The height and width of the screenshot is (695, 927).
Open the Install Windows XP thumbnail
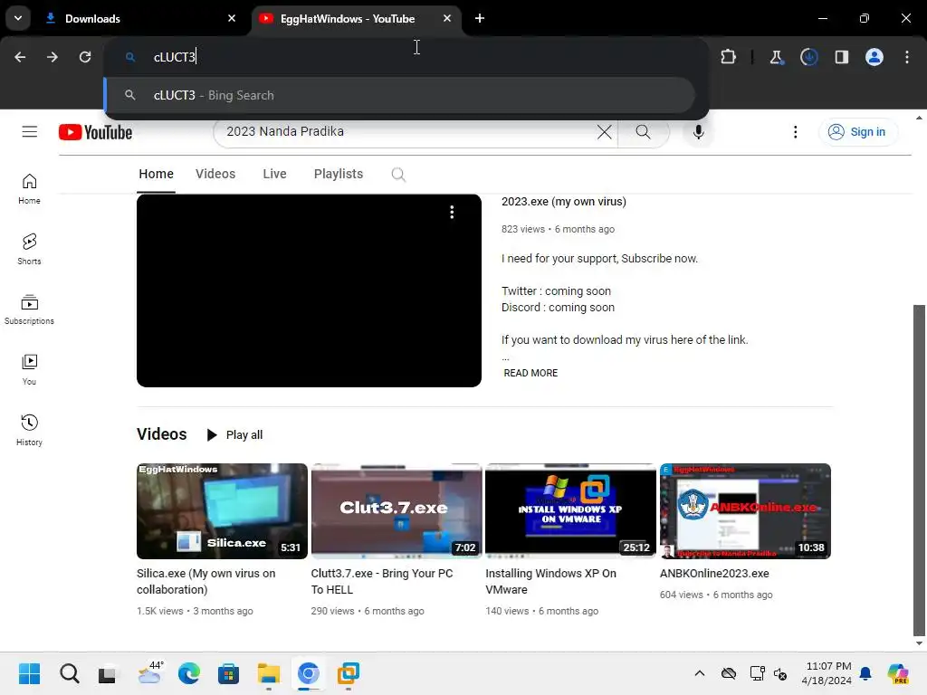570,511
